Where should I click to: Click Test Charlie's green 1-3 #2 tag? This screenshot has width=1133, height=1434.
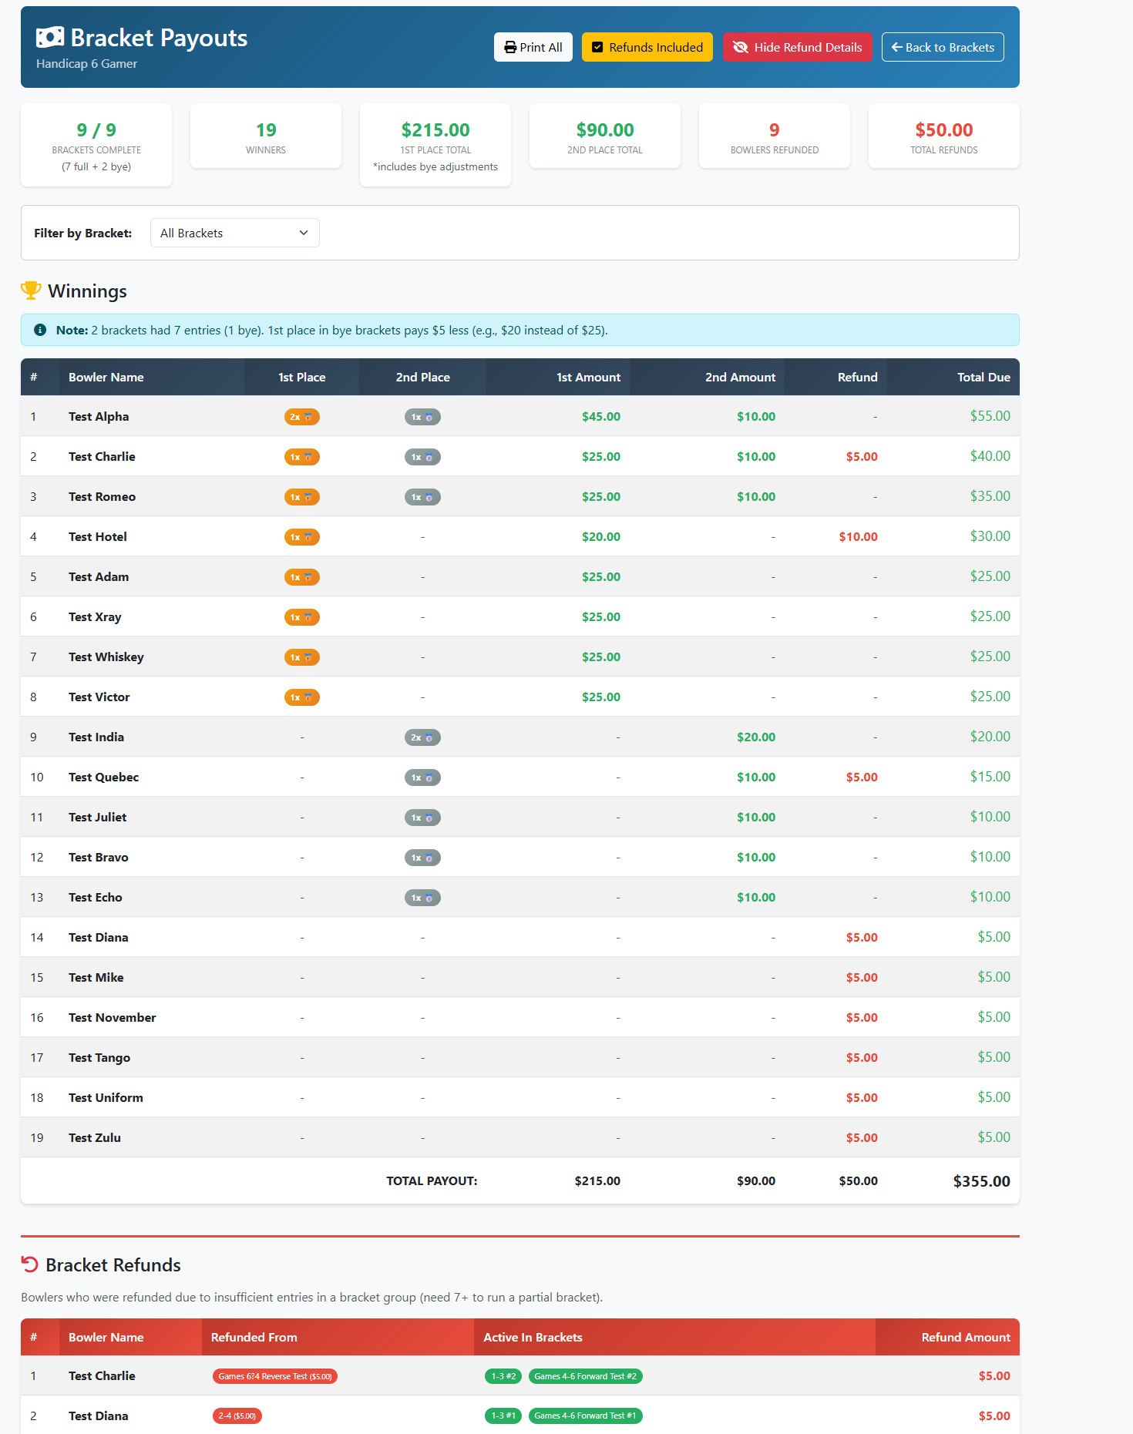tap(503, 1376)
